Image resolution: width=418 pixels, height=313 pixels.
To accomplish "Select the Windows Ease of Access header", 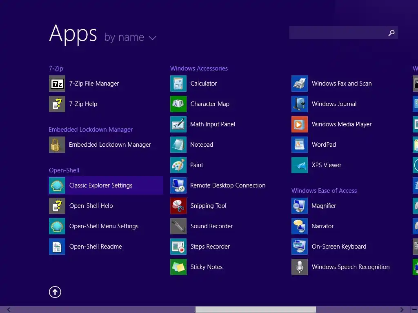I will coord(324,191).
